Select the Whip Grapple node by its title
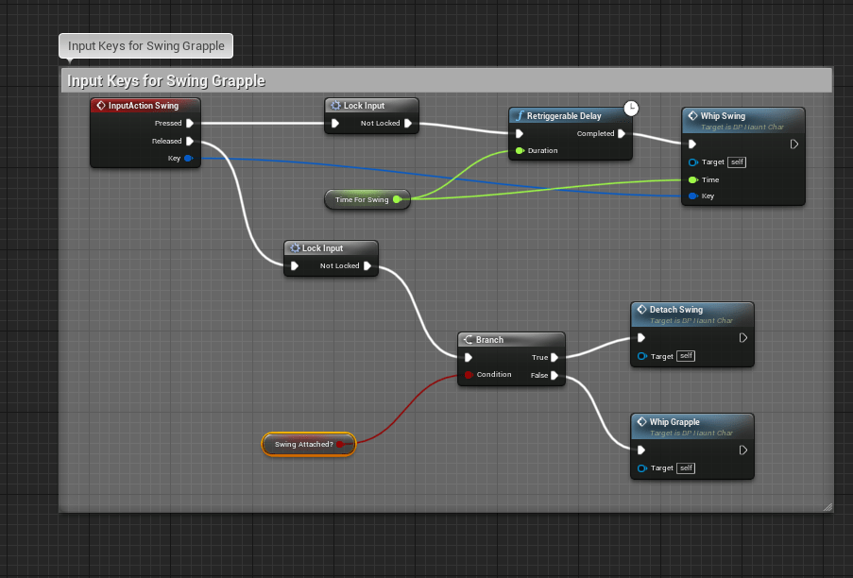Screen dimensions: 853x578 click(x=674, y=422)
